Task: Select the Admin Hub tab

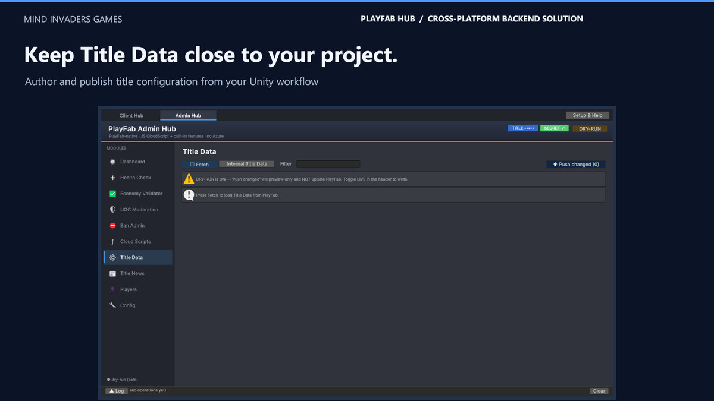Action: (188, 115)
